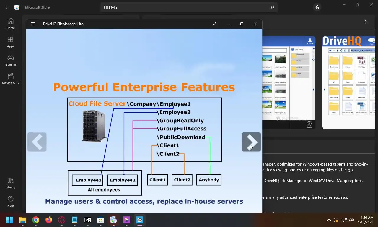Open the clock showing 1:50 AM
Screen dimensions: 378x227
tap(366, 220)
